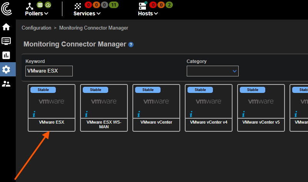Click the info icon on VMware ESX card
308x182 pixels.
click(x=33, y=114)
